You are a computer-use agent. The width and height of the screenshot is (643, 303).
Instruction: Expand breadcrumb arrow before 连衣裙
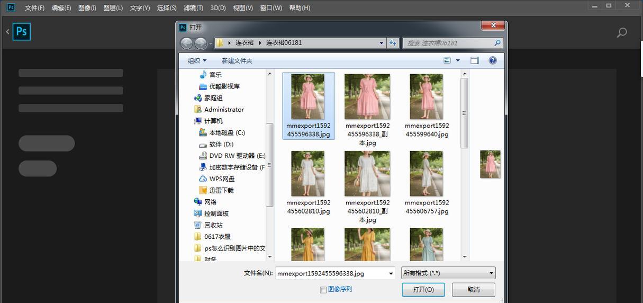[x=229, y=43]
